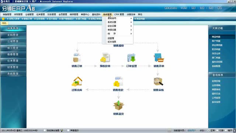This screenshot has height=133, width=236.
Task: Open the 基础资料 menu
Action: click(96, 14)
